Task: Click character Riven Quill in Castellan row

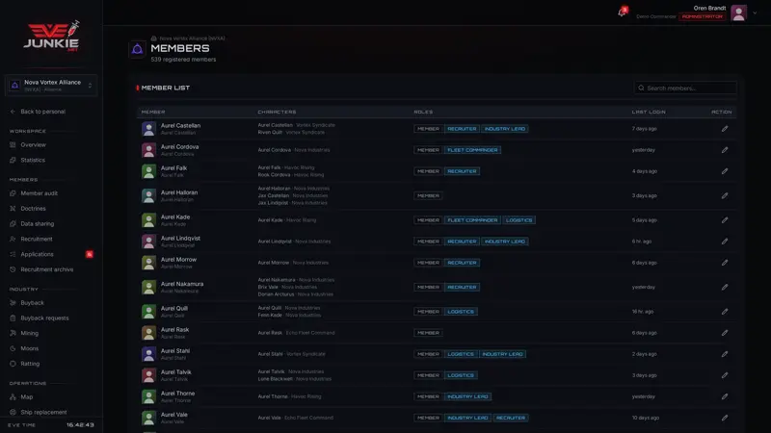Action: coord(271,132)
